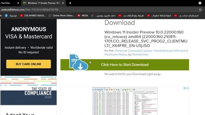
Task: Close the bottom screenshot banner ad
Action: [188, 88]
